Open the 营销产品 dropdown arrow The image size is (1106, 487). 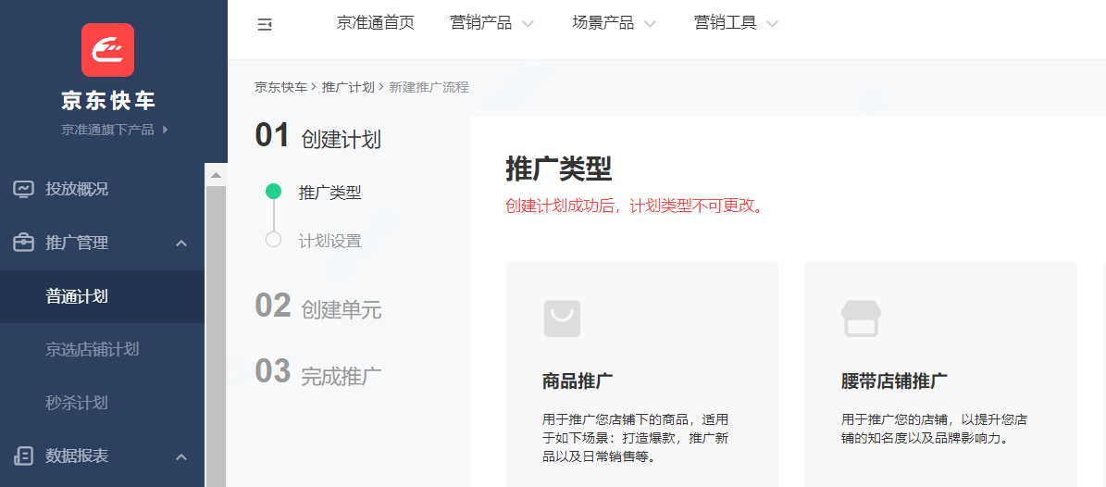coord(528,24)
